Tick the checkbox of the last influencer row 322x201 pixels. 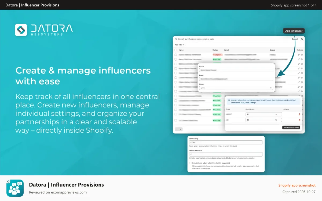[176, 120]
